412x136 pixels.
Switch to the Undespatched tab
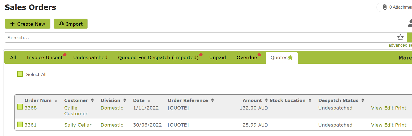pos(90,58)
